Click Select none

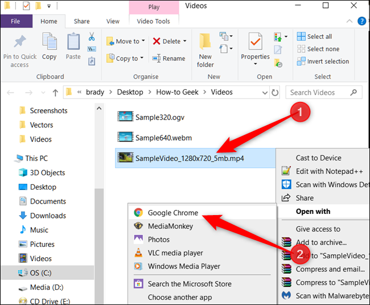318,49
